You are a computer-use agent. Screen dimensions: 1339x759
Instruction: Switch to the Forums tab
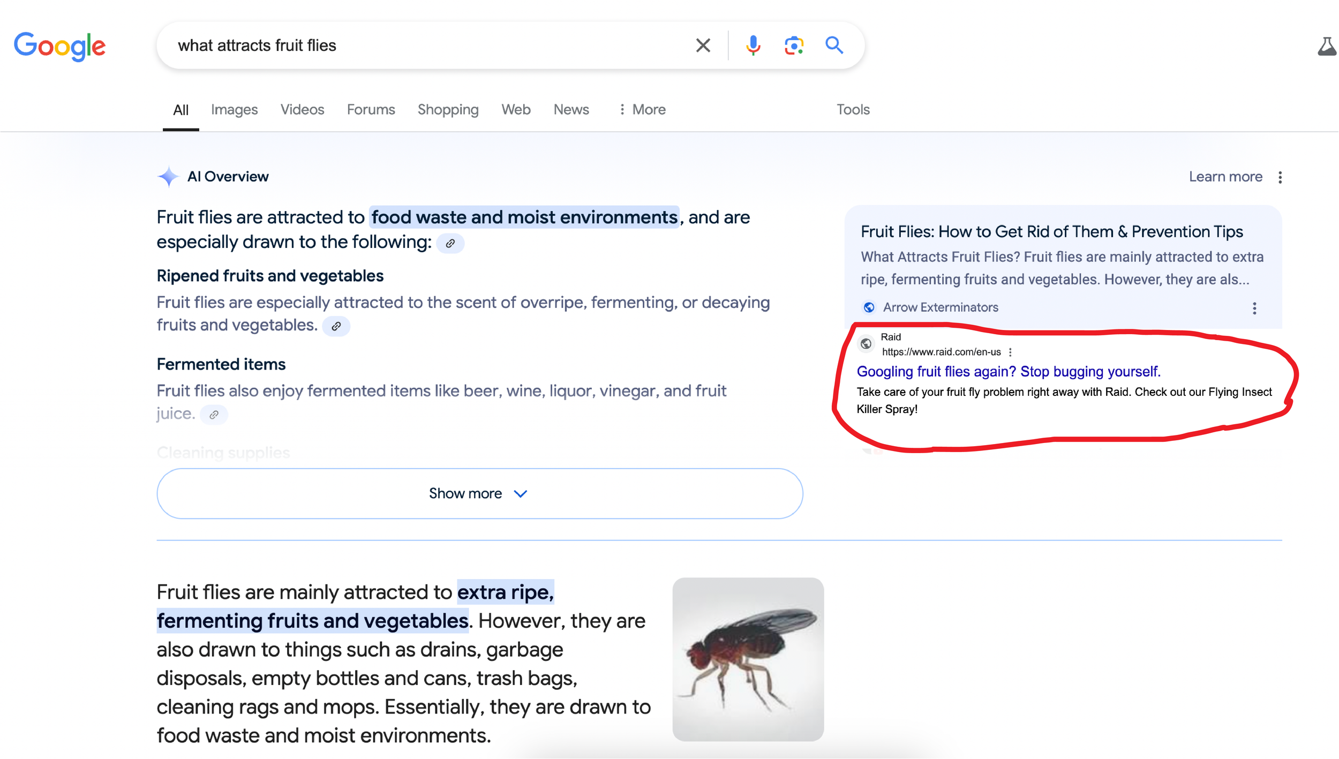[x=371, y=110]
